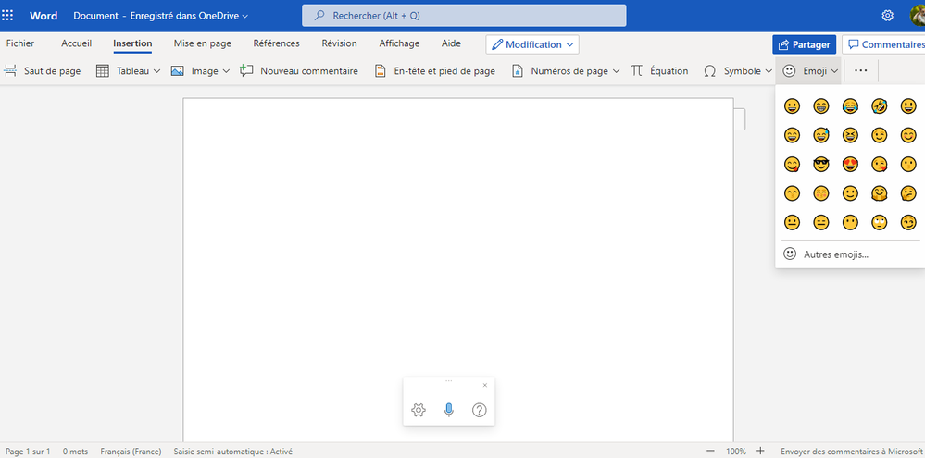Viewport: 925px width, 458px height.
Task: Click the 0 mots word count
Action: pos(76,452)
